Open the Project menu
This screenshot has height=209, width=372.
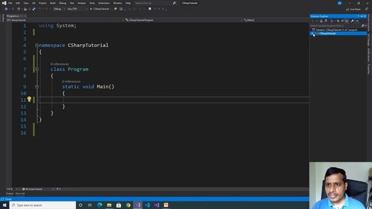(x=42, y=3)
